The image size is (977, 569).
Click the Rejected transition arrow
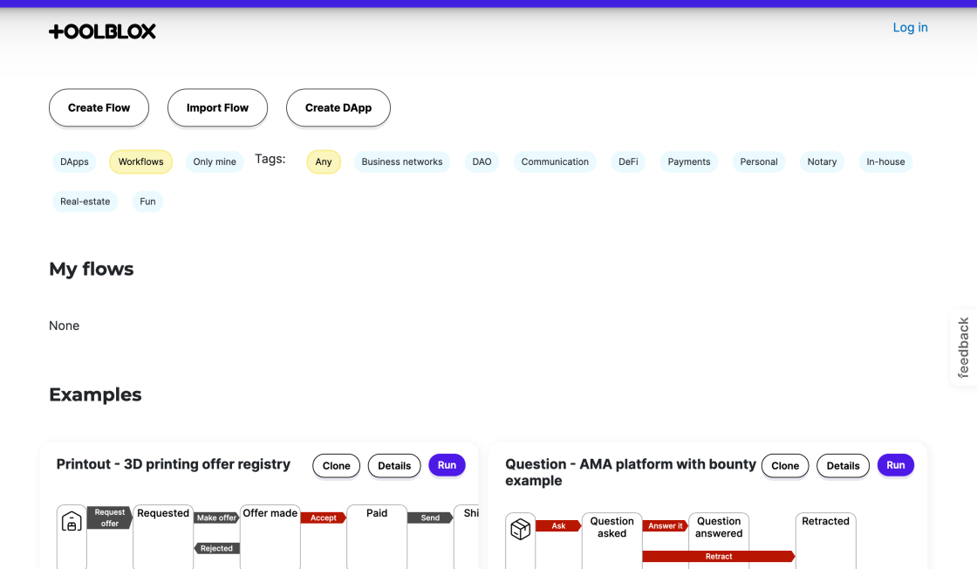(x=216, y=548)
